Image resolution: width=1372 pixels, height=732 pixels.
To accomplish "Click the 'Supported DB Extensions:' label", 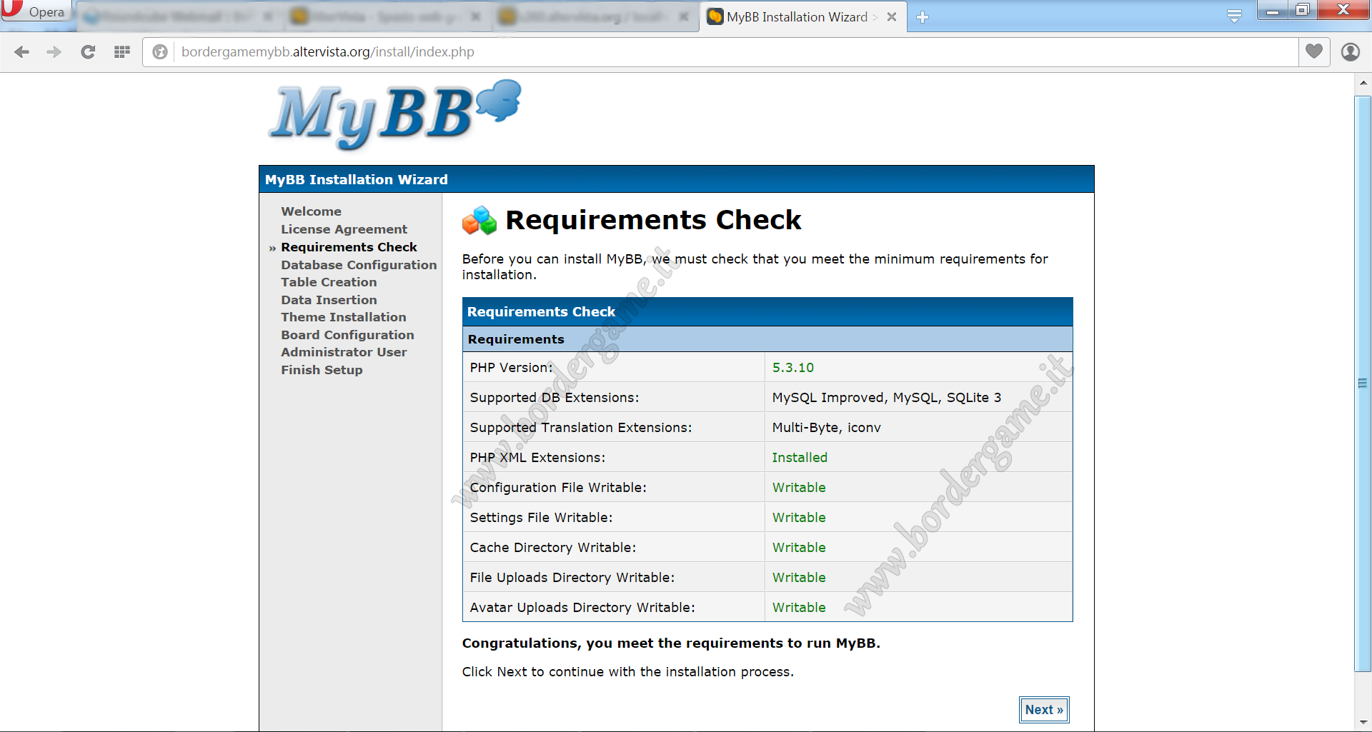I will (555, 398).
